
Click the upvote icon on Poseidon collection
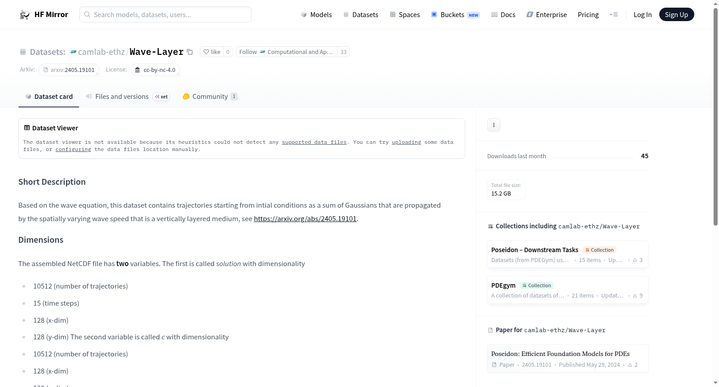point(635,260)
